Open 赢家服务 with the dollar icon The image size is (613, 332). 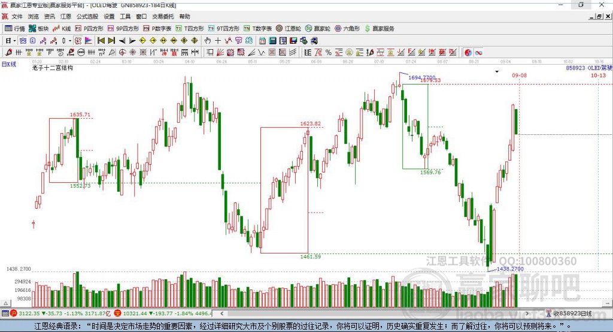tap(379, 29)
